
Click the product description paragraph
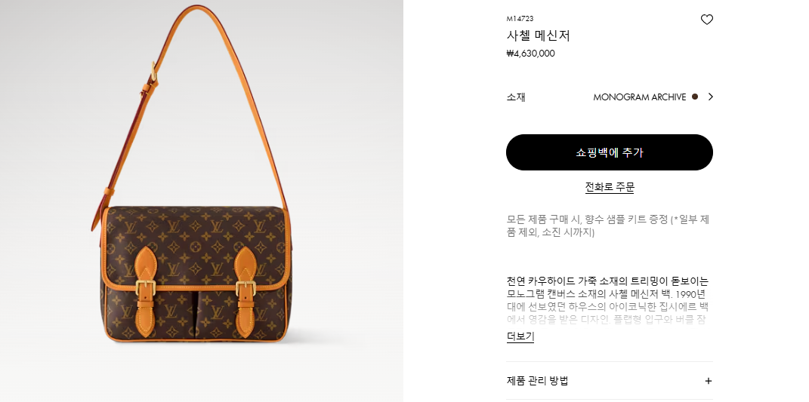608,300
